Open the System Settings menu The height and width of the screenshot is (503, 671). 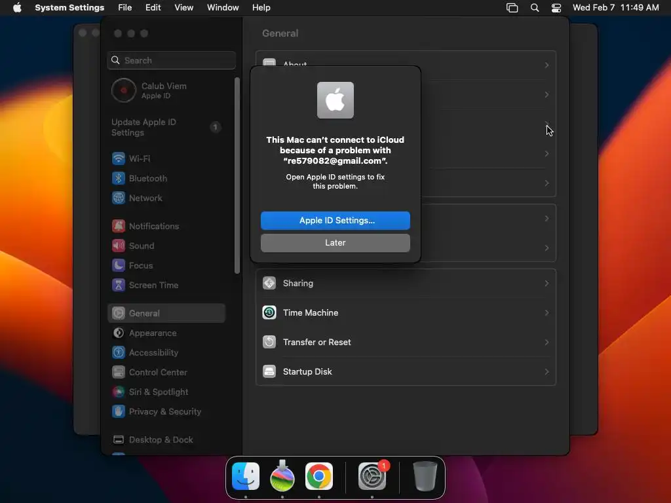pyautogui.click(x=69, y=8)
